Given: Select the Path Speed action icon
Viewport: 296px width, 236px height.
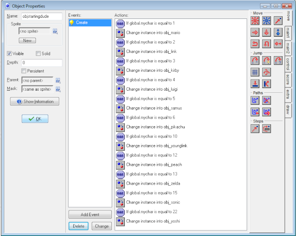Looking at the screenshot, I should (266, 112).
